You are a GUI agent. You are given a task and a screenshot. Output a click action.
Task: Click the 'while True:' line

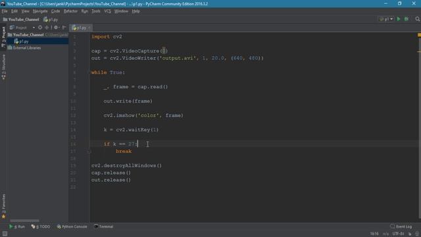point(108,72)
